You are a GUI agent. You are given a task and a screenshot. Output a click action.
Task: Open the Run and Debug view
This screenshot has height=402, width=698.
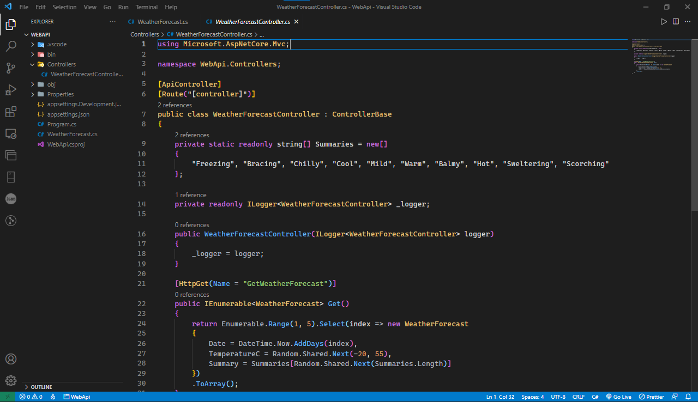[x=11, y=90]
